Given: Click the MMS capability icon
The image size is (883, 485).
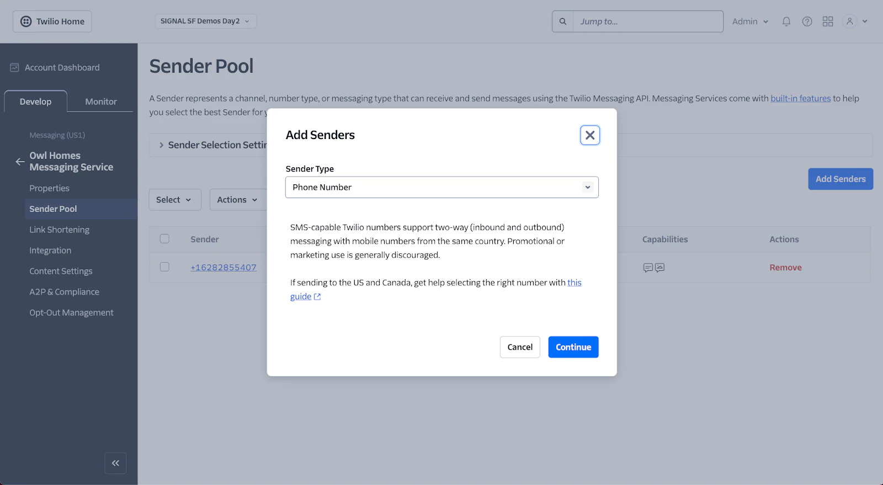Looking at the screenshot, I should 659,268.
